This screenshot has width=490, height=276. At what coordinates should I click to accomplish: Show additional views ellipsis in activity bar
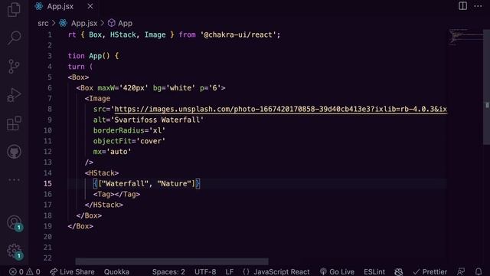[x=14, y=180]
